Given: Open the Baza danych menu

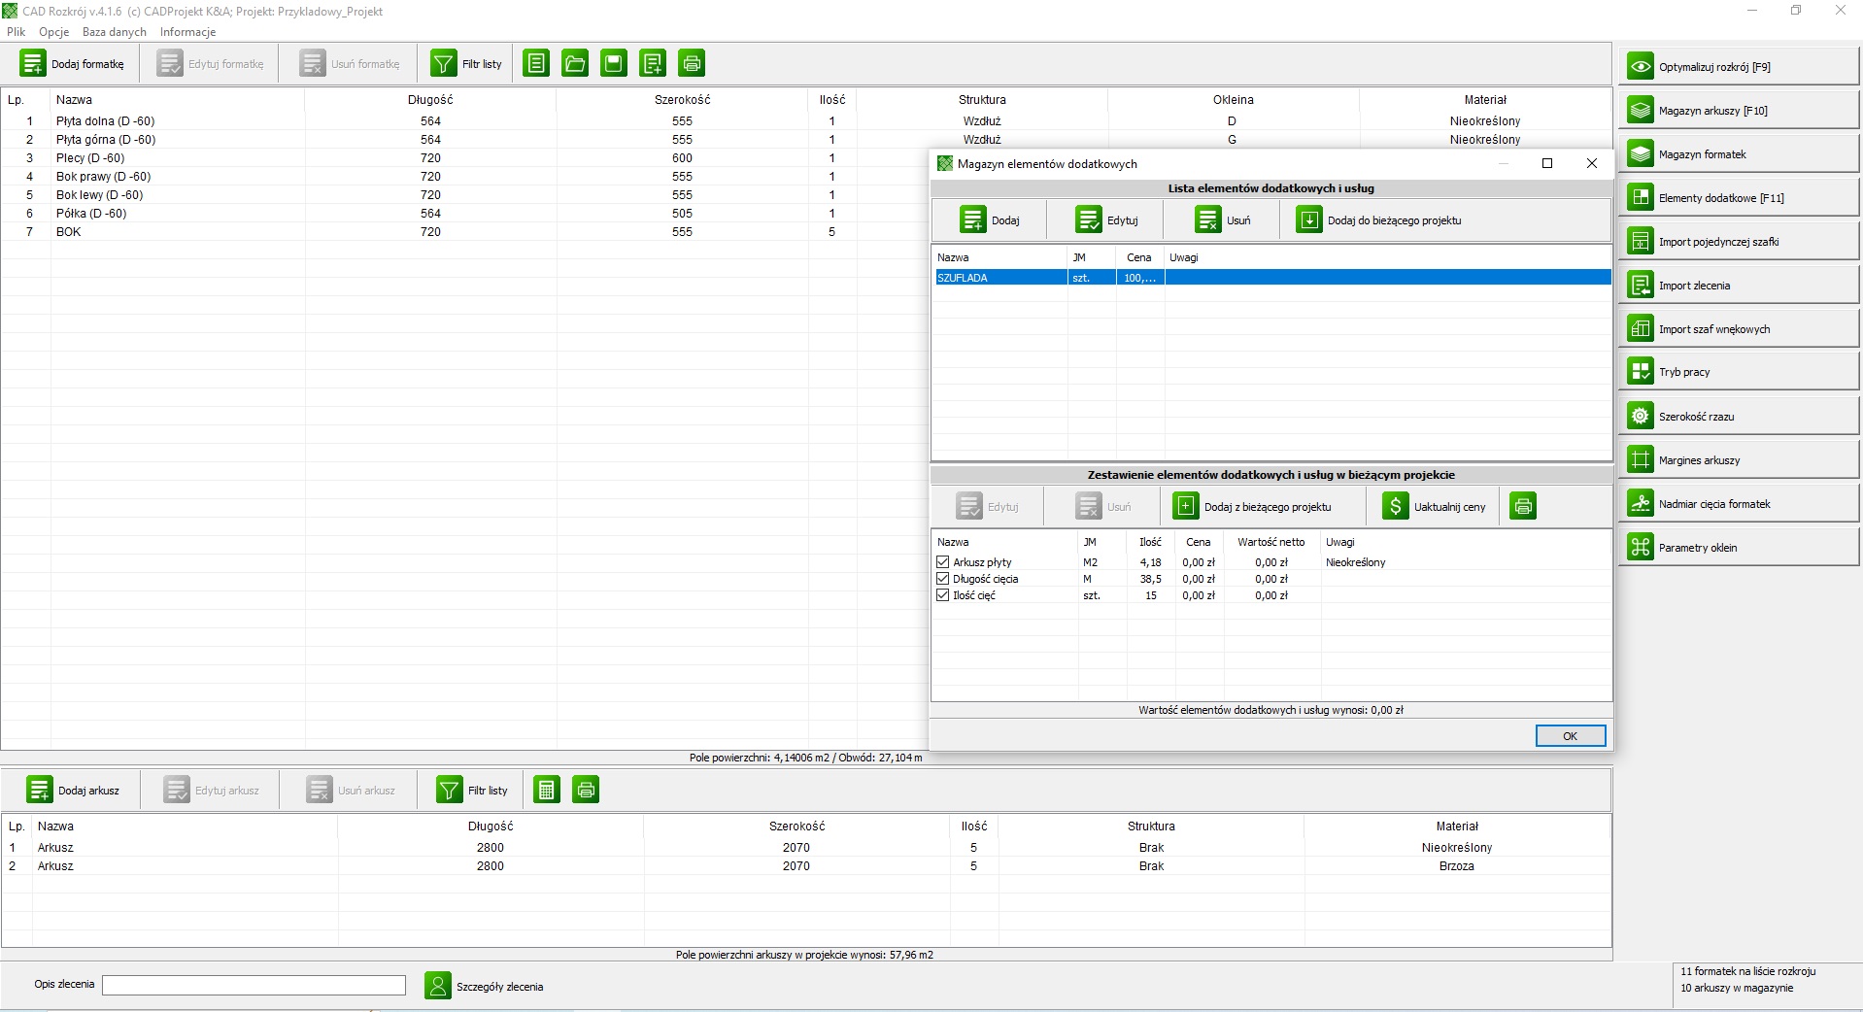Looking at the screenshot, I should click(x=115, y=32).
